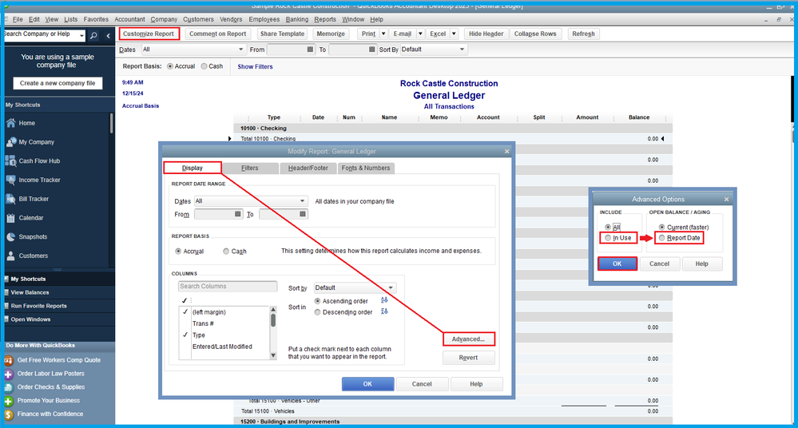Open the Reports menu

(324, 19)
